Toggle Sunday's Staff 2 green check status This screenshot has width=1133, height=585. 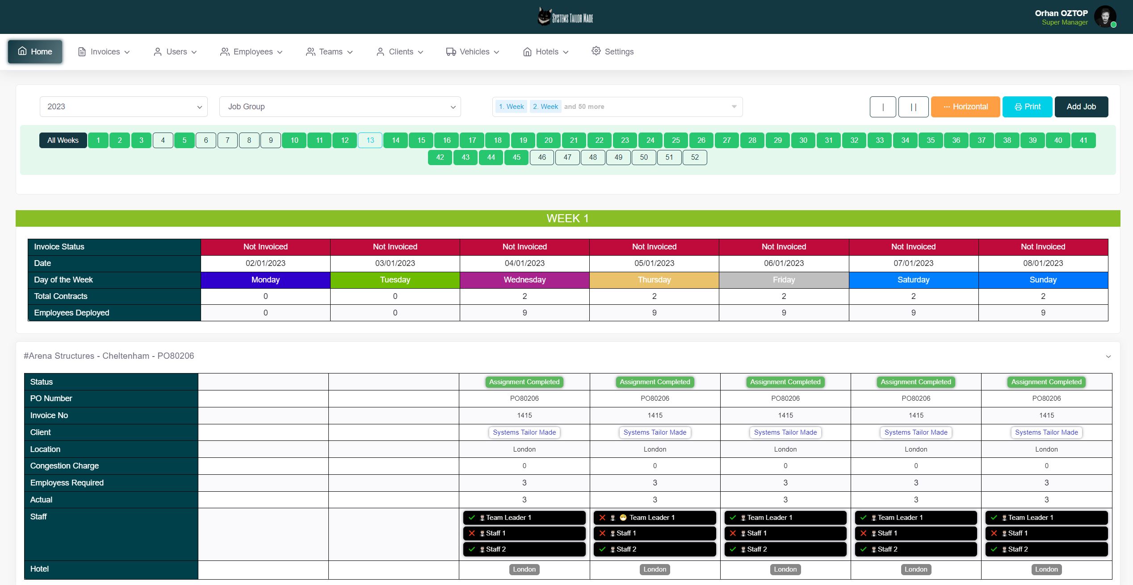[994, 549]
